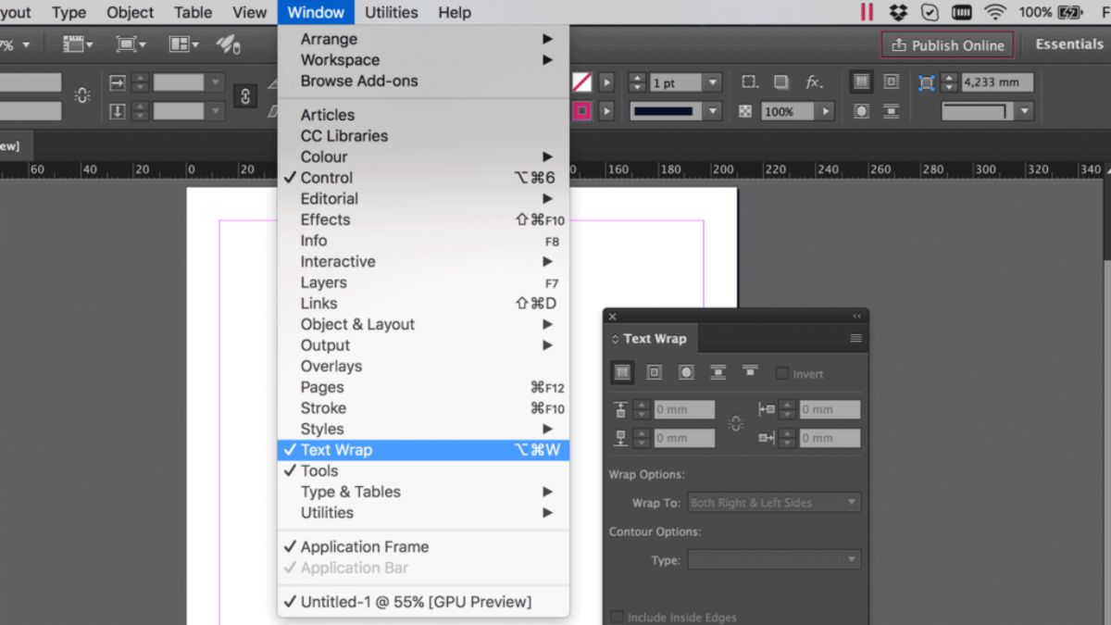Click the red pause bars icon in menu bar
This screenshot has height=625, width=1111.
[867, 12]
